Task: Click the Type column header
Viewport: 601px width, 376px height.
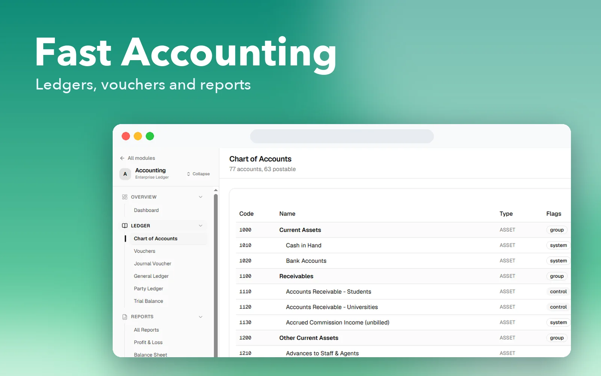Action: [x=506, y=214]
